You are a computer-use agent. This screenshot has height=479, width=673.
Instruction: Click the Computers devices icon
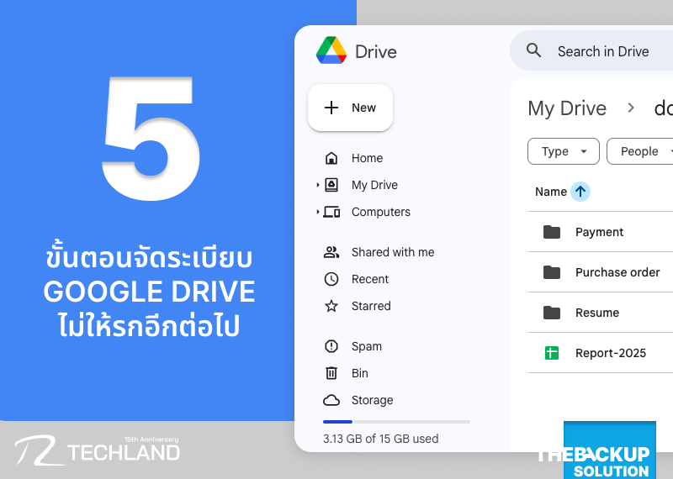click(x=331, y=212)
